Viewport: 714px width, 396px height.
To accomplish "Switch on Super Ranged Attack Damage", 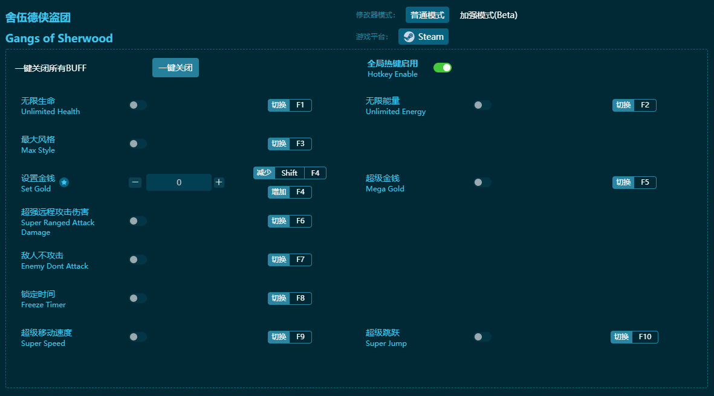I will click(x=138, y=221).
